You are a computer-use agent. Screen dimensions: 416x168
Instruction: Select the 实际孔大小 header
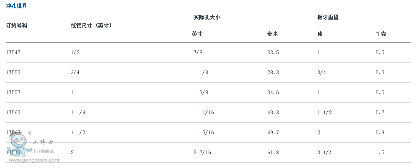pos(207,18)
